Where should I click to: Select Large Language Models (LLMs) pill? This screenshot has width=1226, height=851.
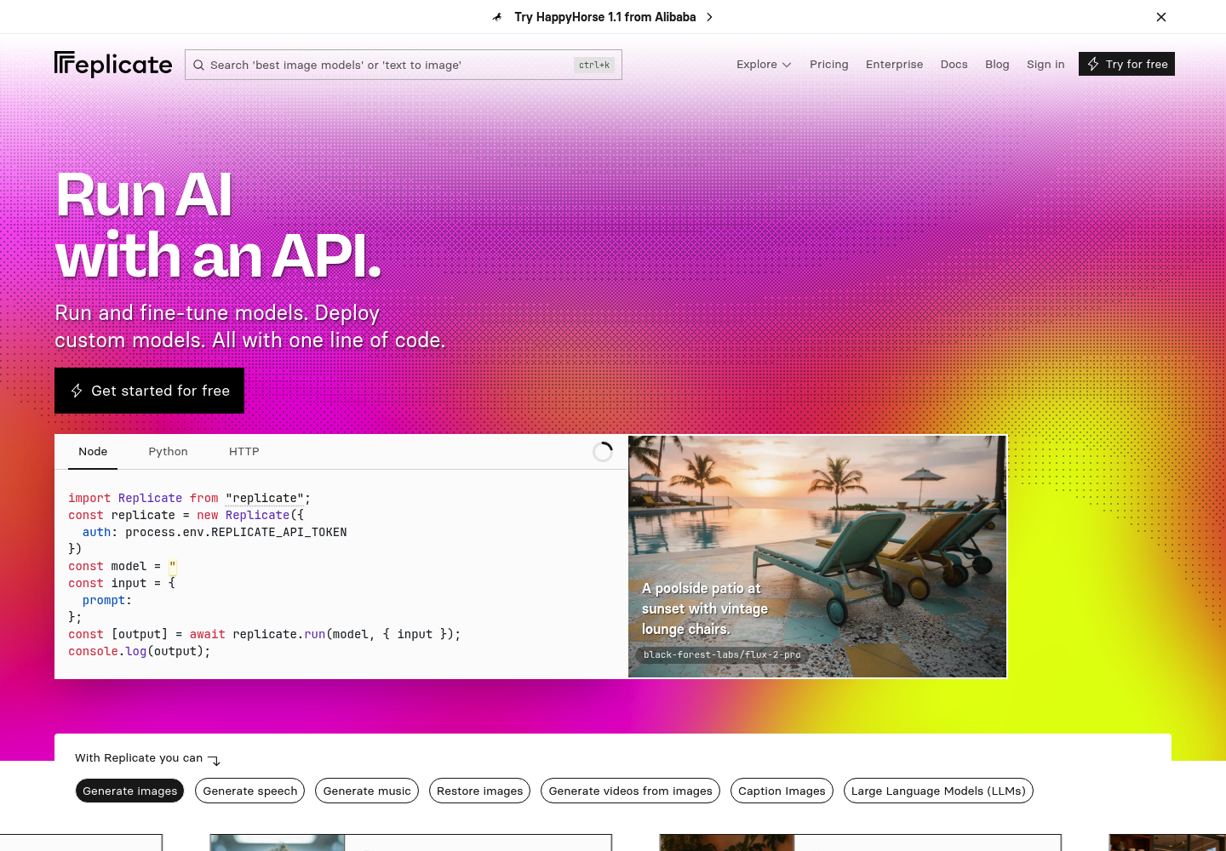point(938,791)
